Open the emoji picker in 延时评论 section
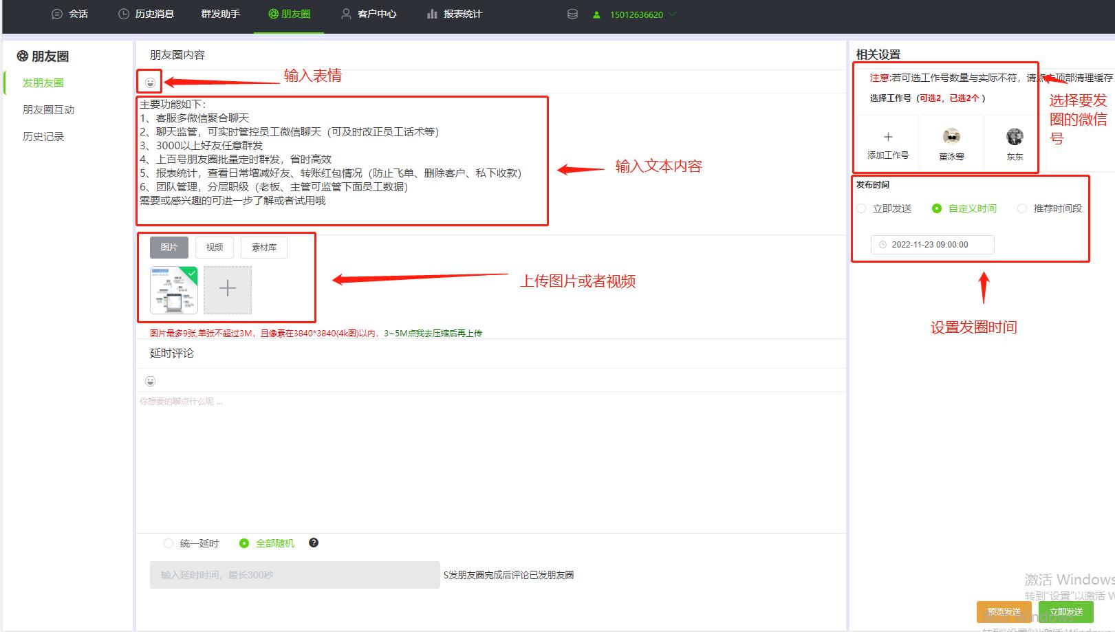 tap(150, 380)
